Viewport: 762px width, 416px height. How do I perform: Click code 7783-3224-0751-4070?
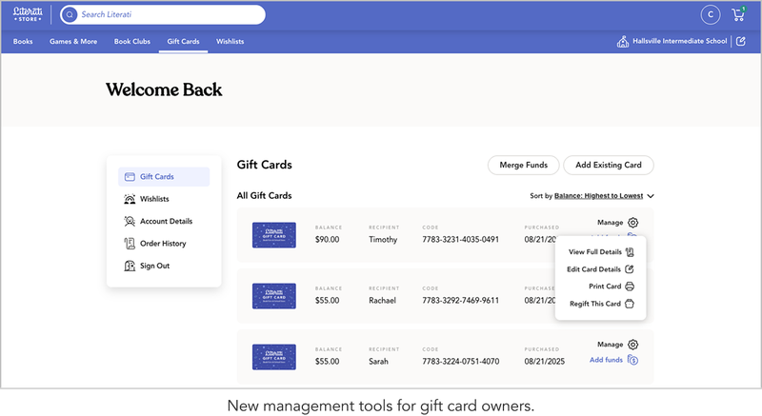(460, 362)
